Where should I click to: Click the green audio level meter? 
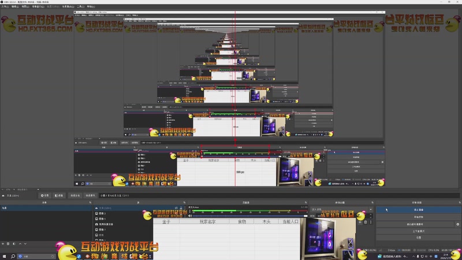249,211
